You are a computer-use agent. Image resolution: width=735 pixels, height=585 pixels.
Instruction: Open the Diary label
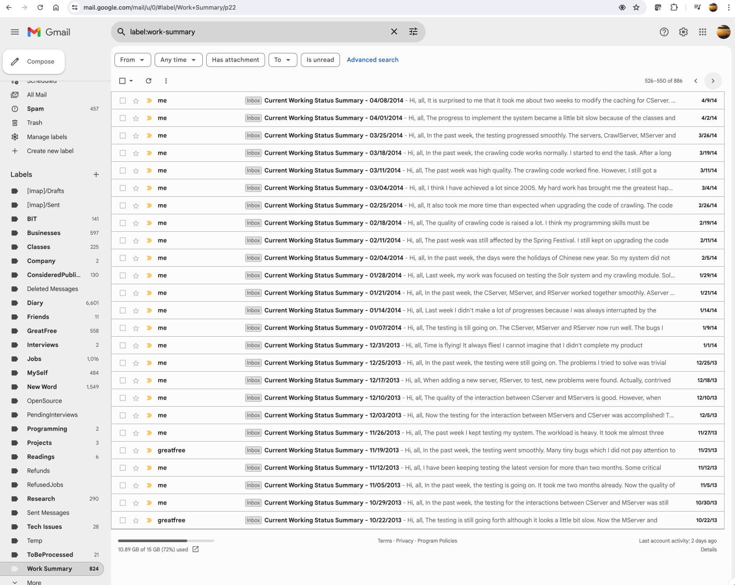pos(52,303)
